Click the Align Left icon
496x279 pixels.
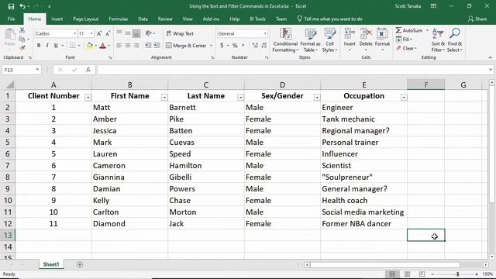119,46
